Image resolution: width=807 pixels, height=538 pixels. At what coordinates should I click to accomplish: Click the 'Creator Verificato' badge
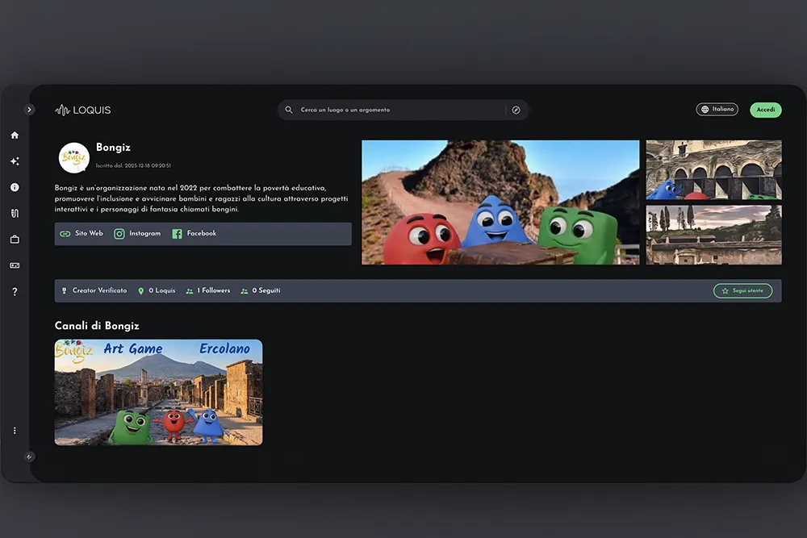point(94,290)
